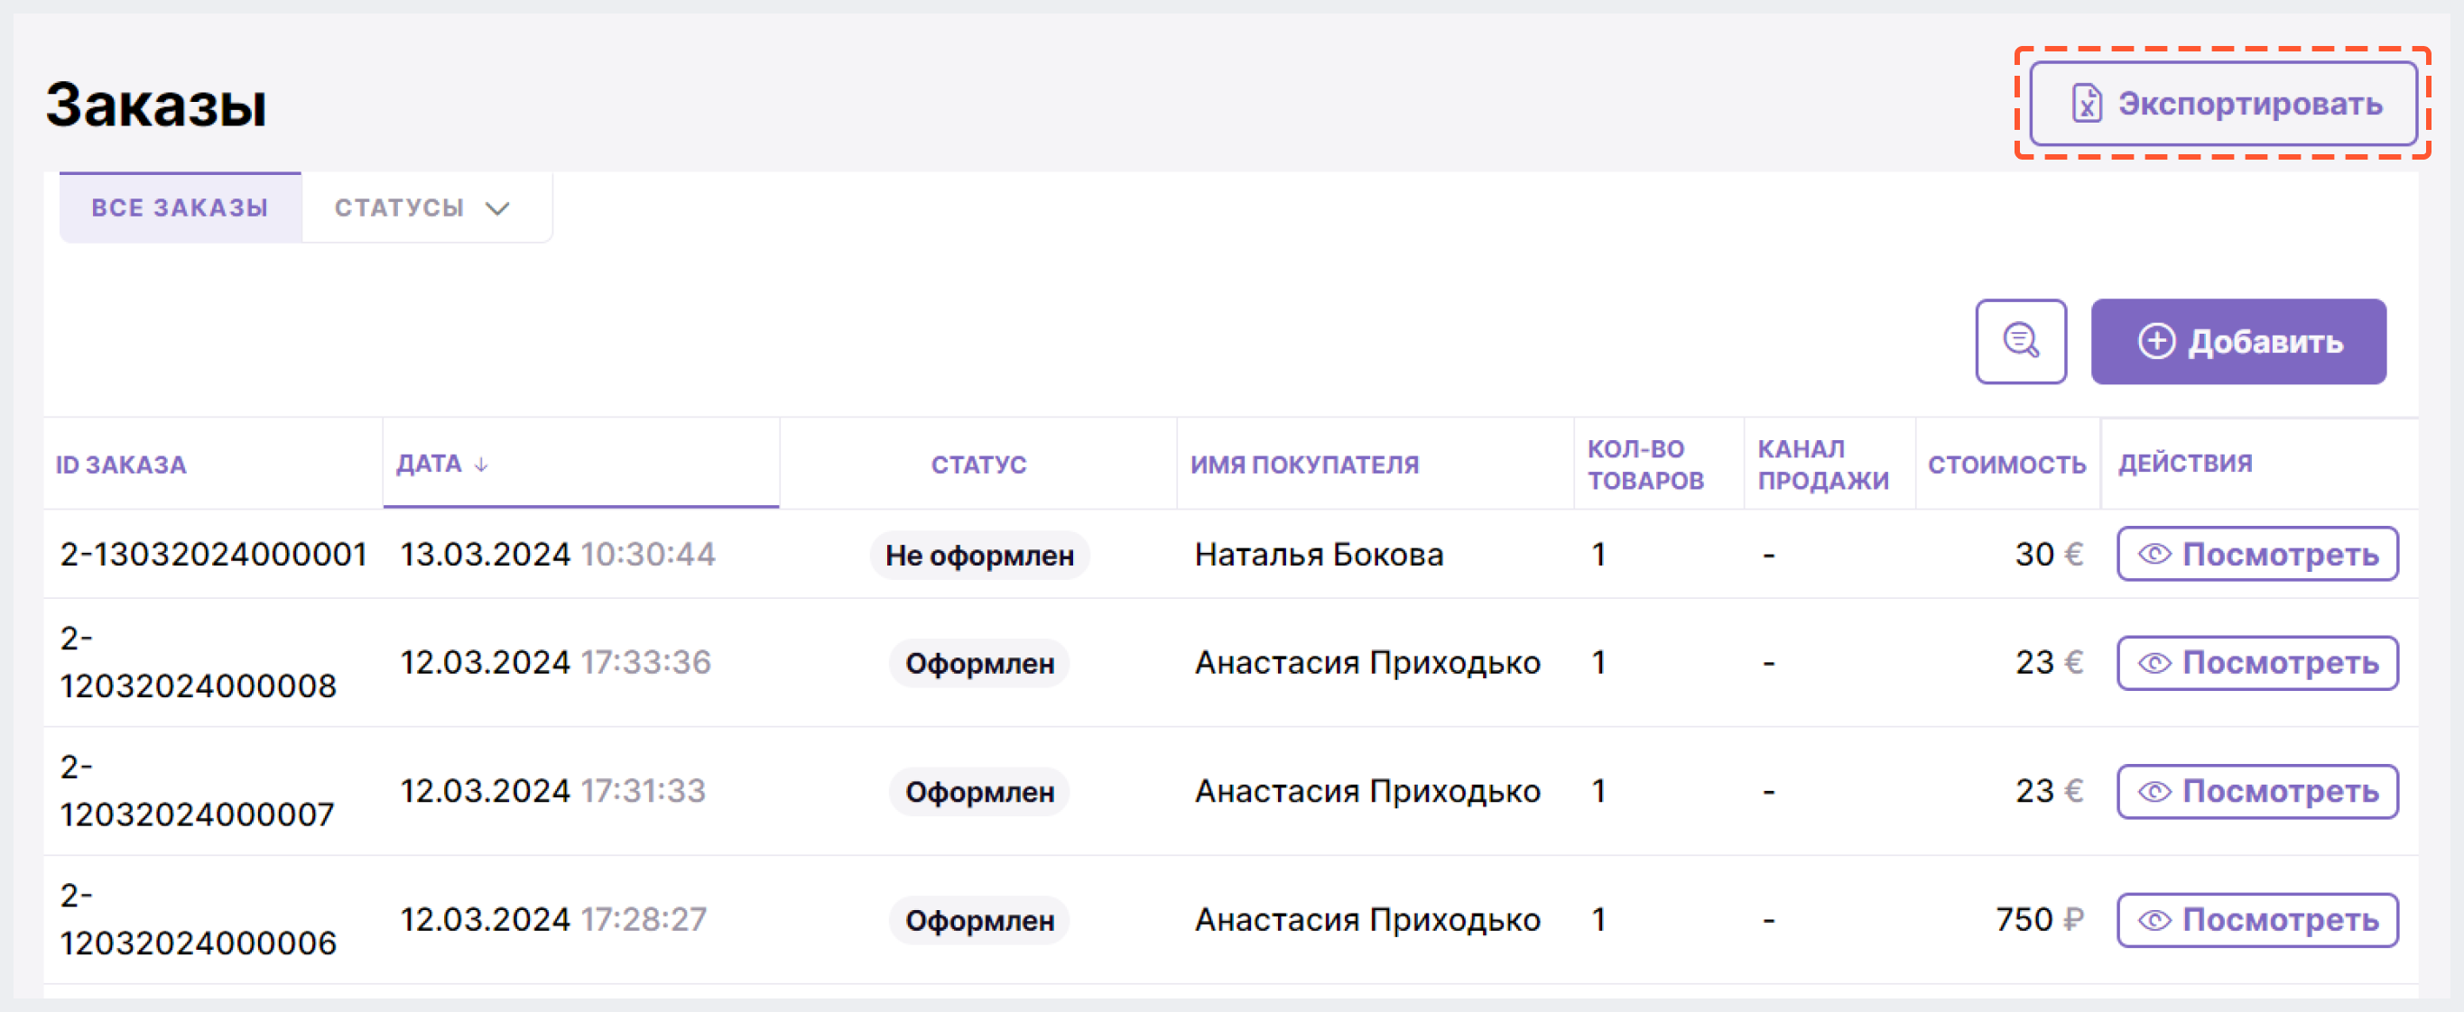Click the chevron next to Статусы
Viewport: 2464px width, 1012px height.
pyautogui.click(x=497, y=208)
